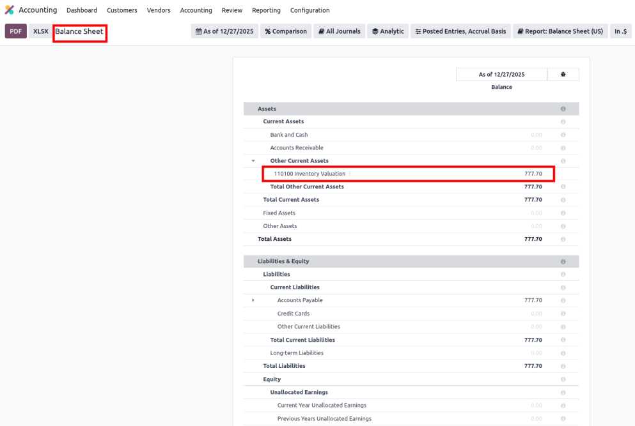This screenshot has width=635, height=426.
Task: Click the Odoo Accounting app logo
Action: pos(9,10)
